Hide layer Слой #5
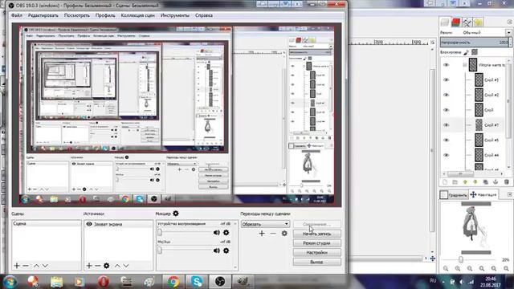Screen dimensions: 514x289 (x=447, y=140)
